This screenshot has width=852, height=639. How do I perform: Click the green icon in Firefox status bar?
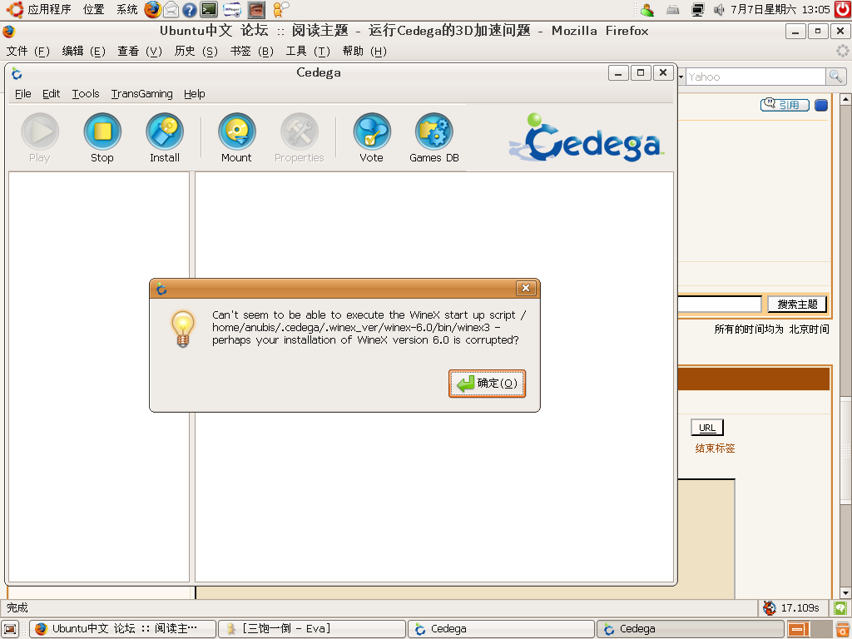tap(840, 608)
